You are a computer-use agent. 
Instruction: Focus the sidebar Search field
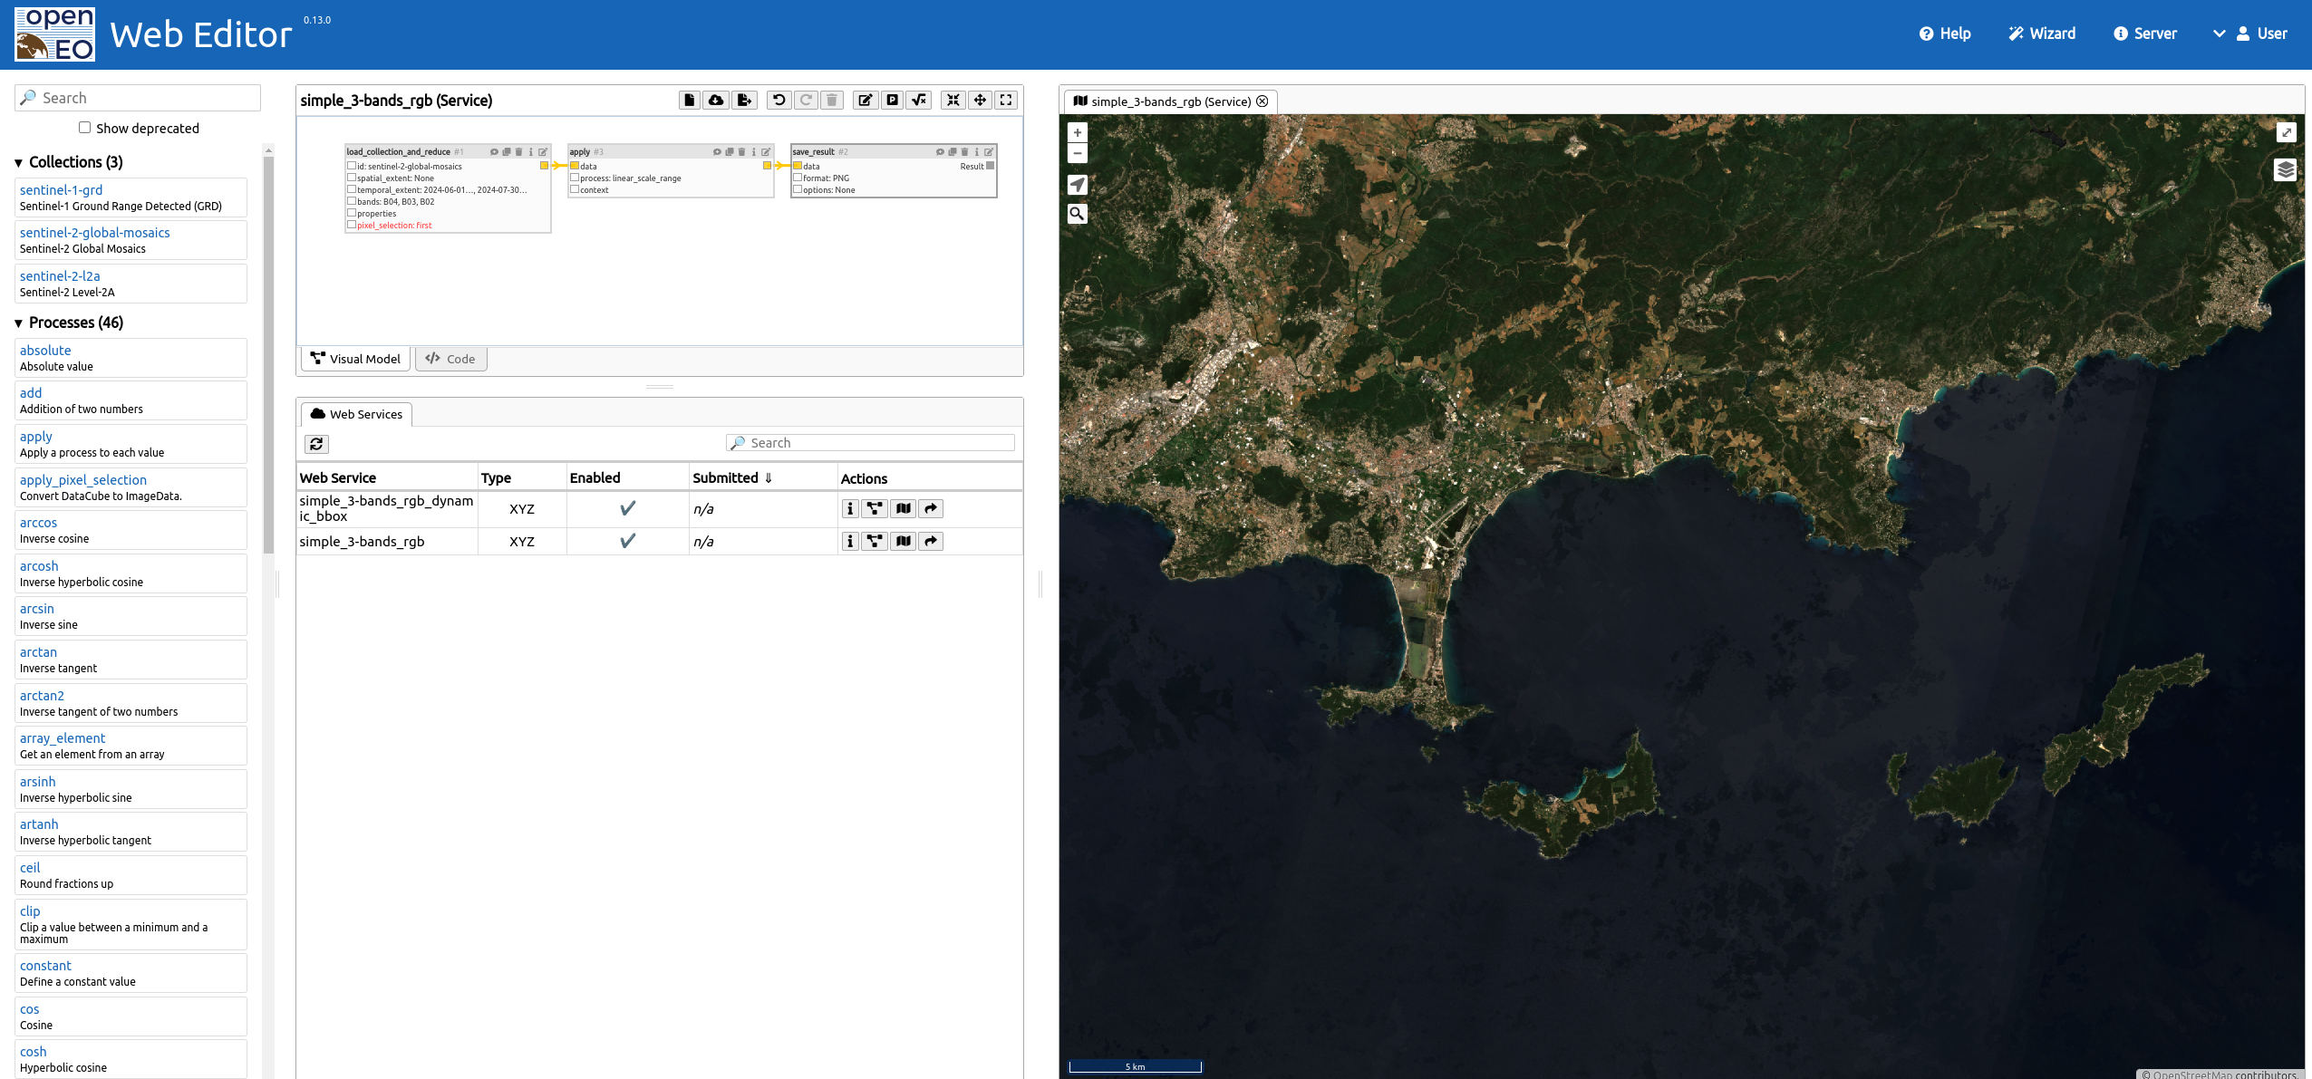point(138,98)
